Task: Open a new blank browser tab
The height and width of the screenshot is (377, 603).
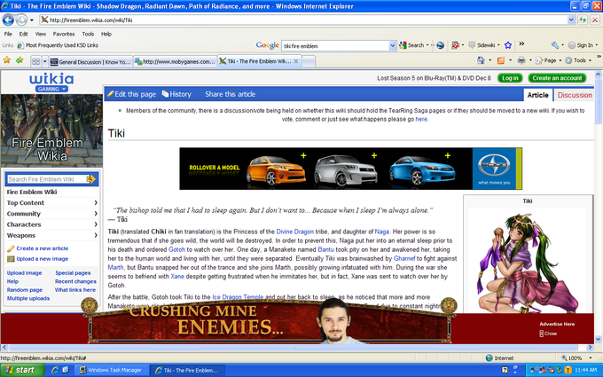Action: pyautogui.click(x=309, y=61)
